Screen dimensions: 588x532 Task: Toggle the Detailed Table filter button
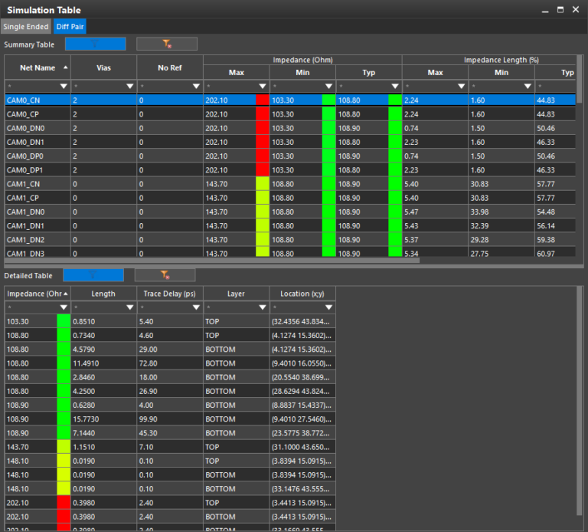93,275
